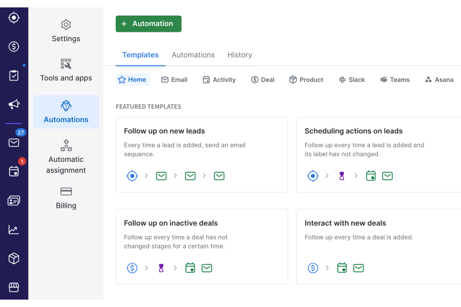Open Mail inbox icon with 27 badge
Screen dimensions: 461x307
[14, 143]
